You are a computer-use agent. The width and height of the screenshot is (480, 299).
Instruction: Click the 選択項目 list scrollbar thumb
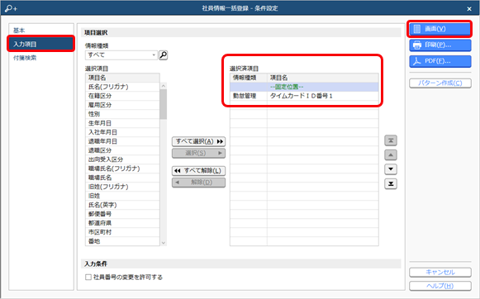[163, 104]
